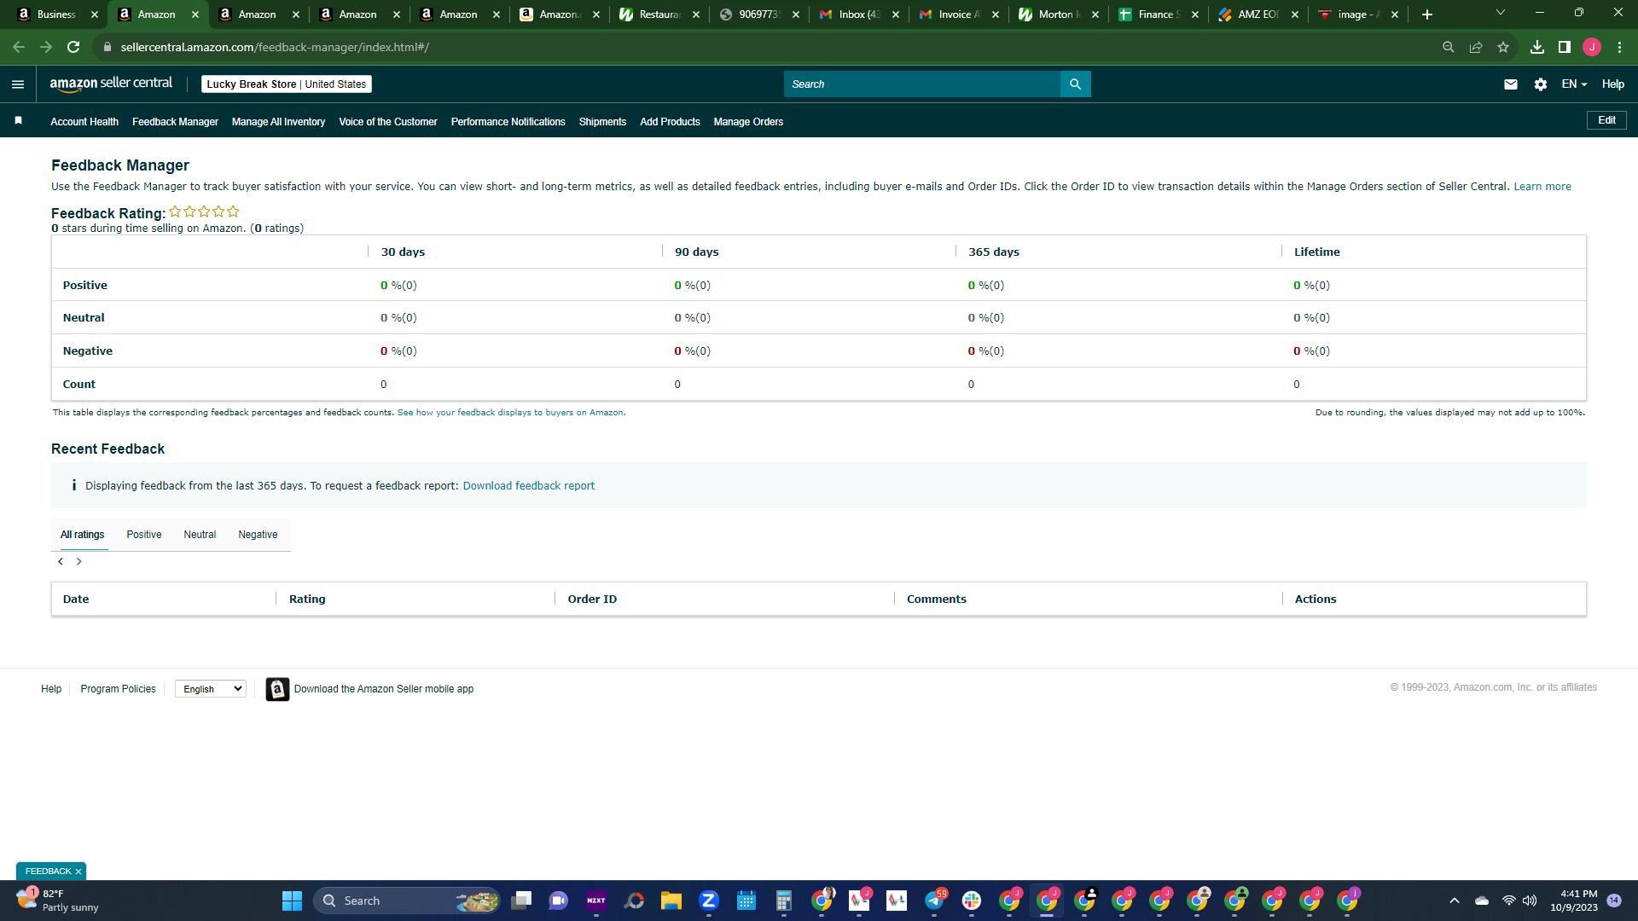Open Voice of the Customer menu item
The width and height of the screenshot is (1638, 921).
pos(388,122)
